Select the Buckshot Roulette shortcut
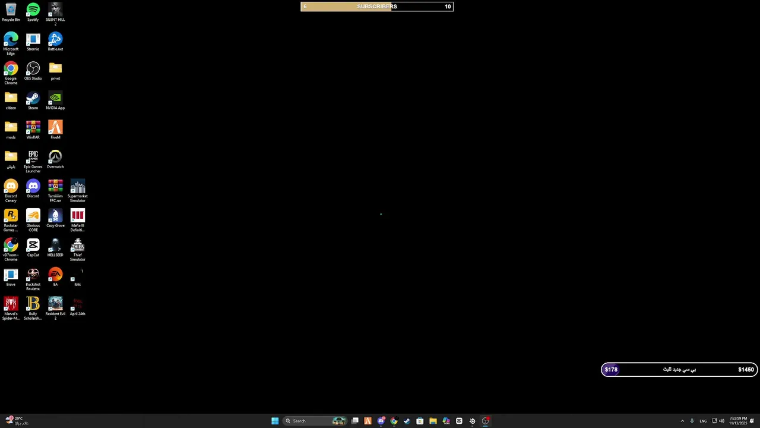 [x=33, y=279]
